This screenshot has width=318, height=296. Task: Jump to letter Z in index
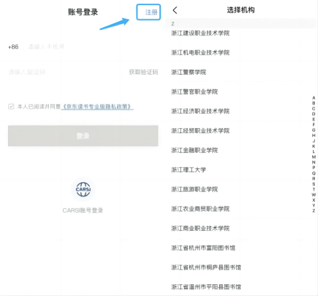314,211
